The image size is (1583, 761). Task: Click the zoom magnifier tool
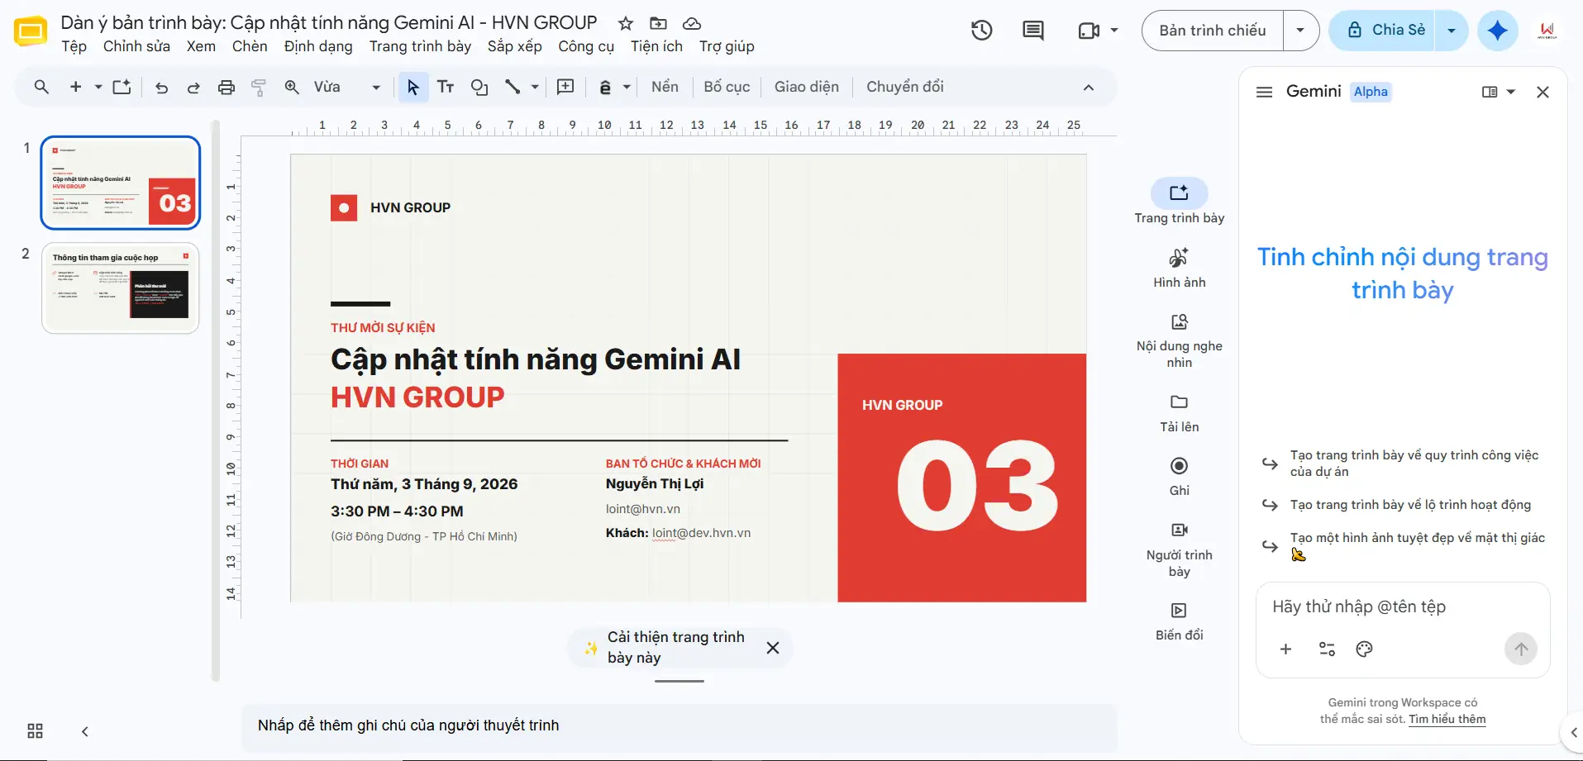click(x=292, y=87)
